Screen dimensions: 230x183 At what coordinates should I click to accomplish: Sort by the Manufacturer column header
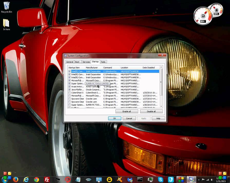click(94, 68)
